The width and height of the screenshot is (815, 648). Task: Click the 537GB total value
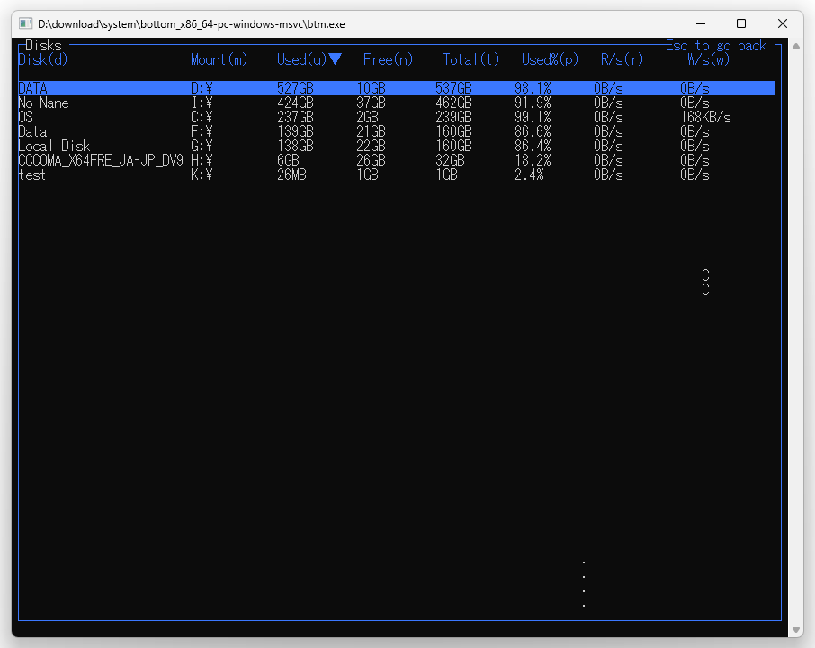(453, 88)
